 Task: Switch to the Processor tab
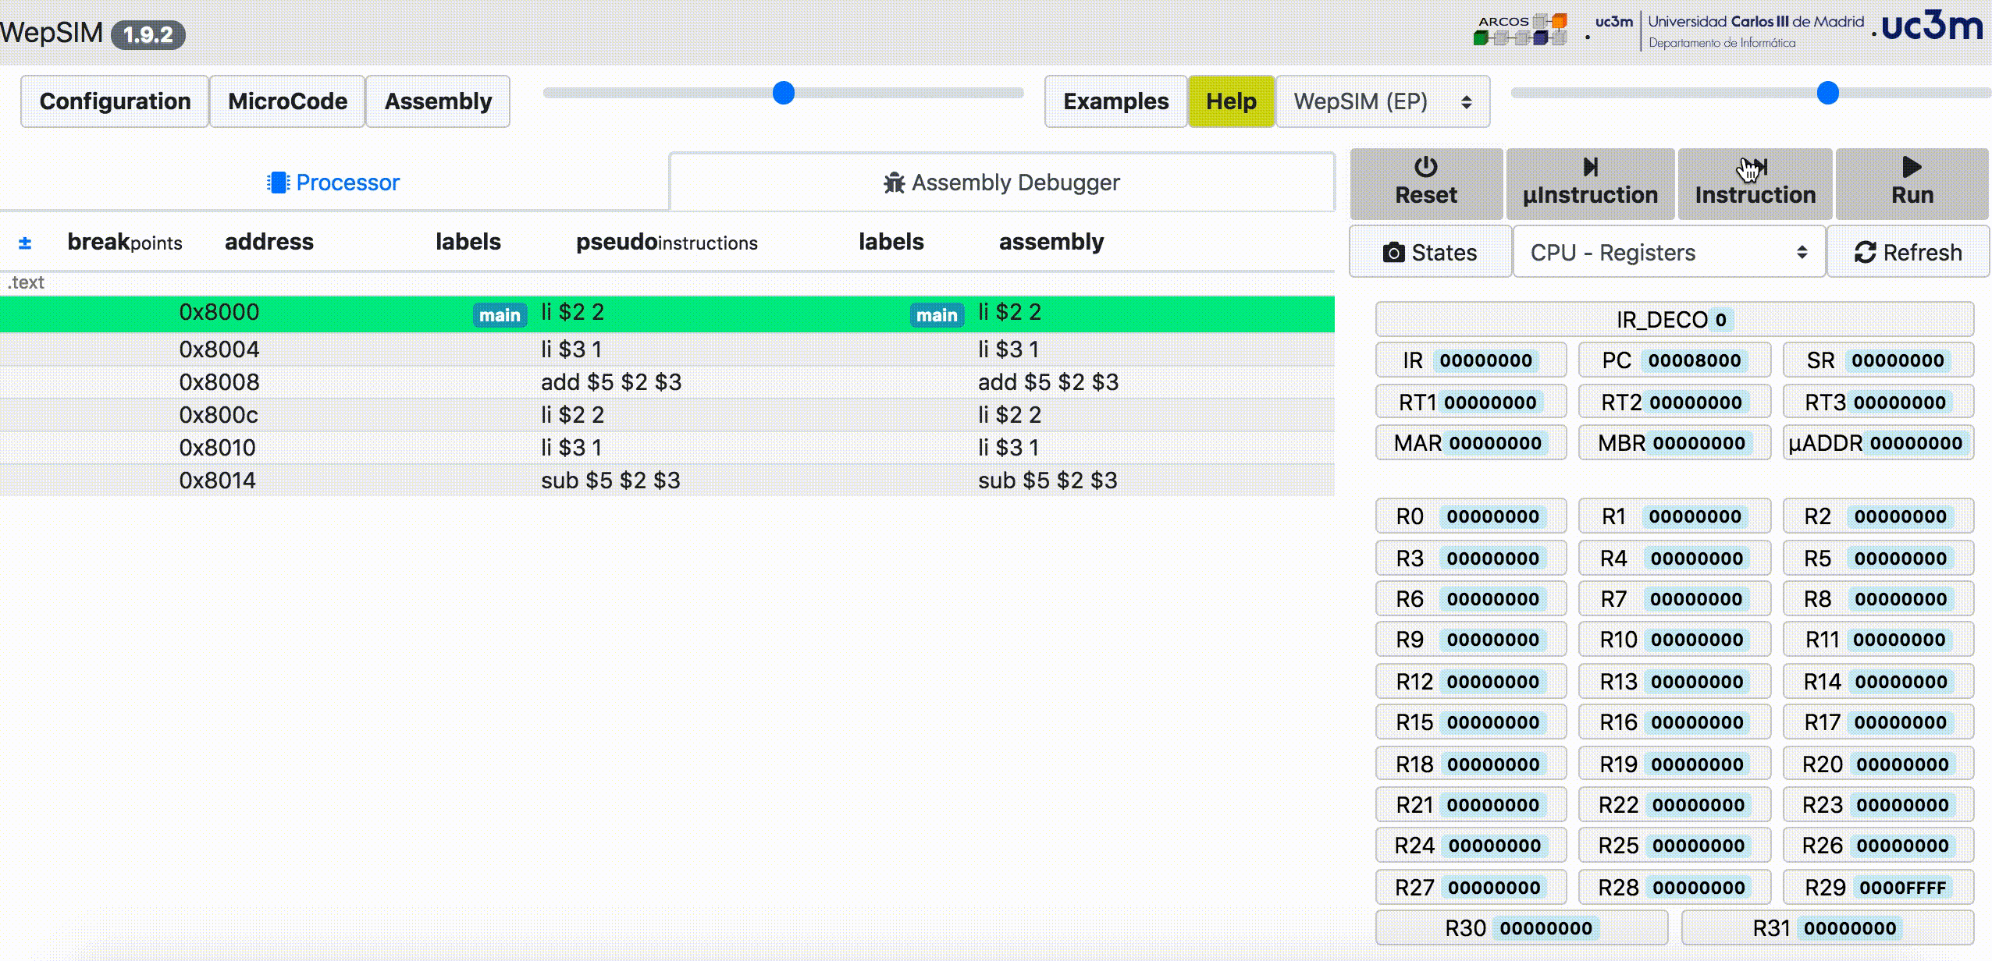pos(333,183)
